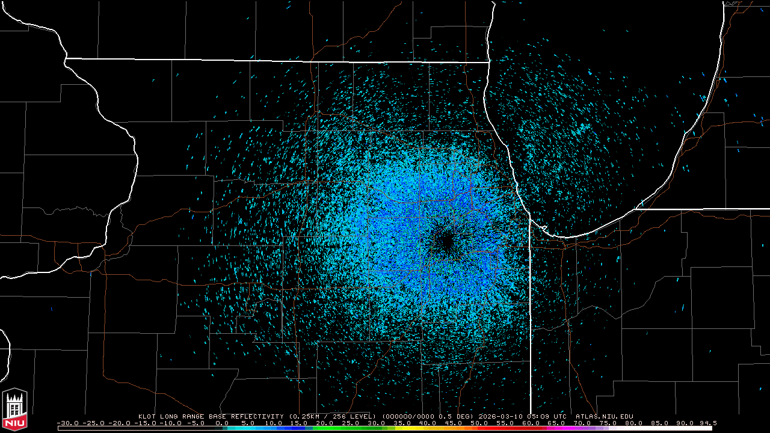Click the (0.25KM / 256 LEVEL) resolution text
The height and width of the screenshot is (433, 770).
point(332,416)
